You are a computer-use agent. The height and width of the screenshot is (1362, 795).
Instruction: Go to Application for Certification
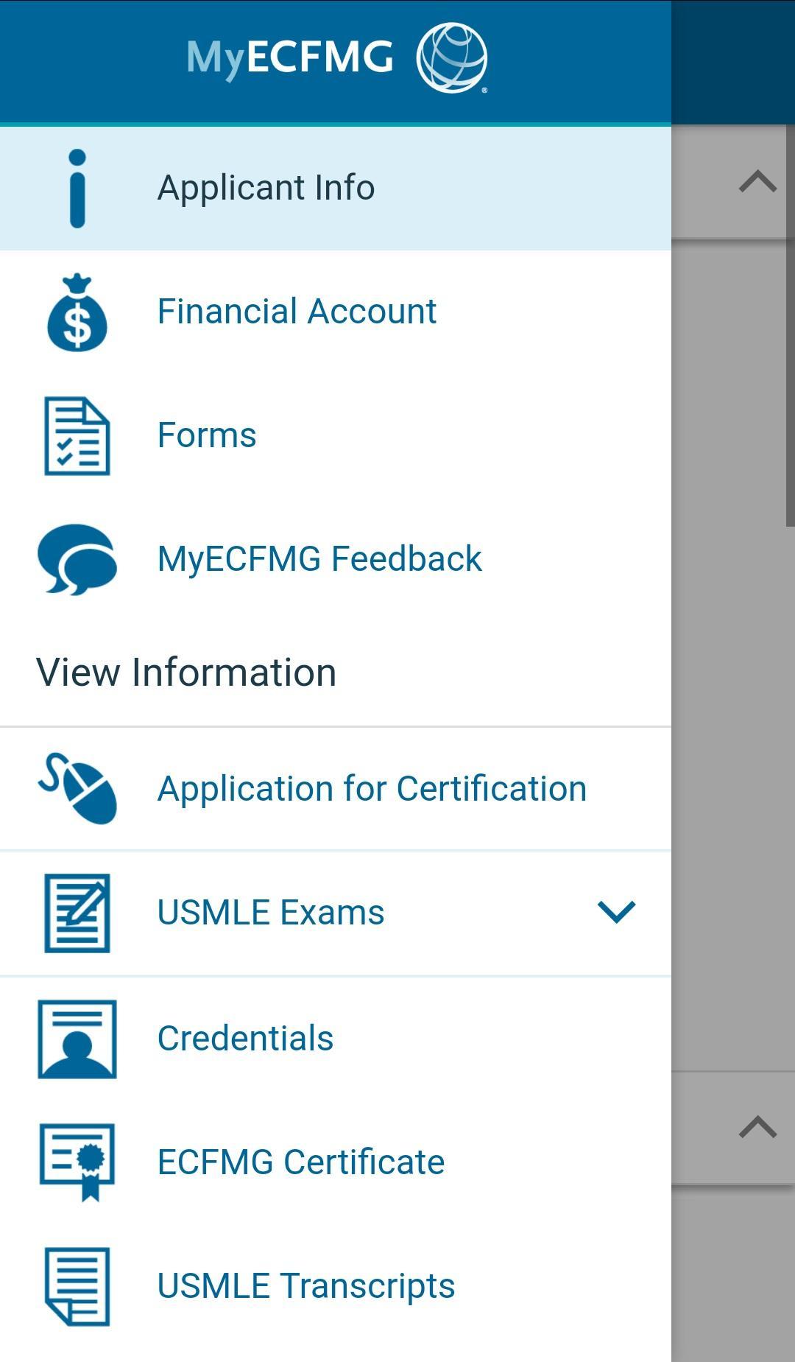point(372,789)
